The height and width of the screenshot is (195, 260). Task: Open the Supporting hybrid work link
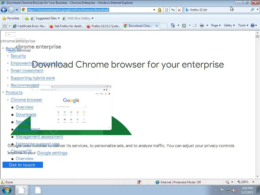pyautogui.click(x=33, y=78)
